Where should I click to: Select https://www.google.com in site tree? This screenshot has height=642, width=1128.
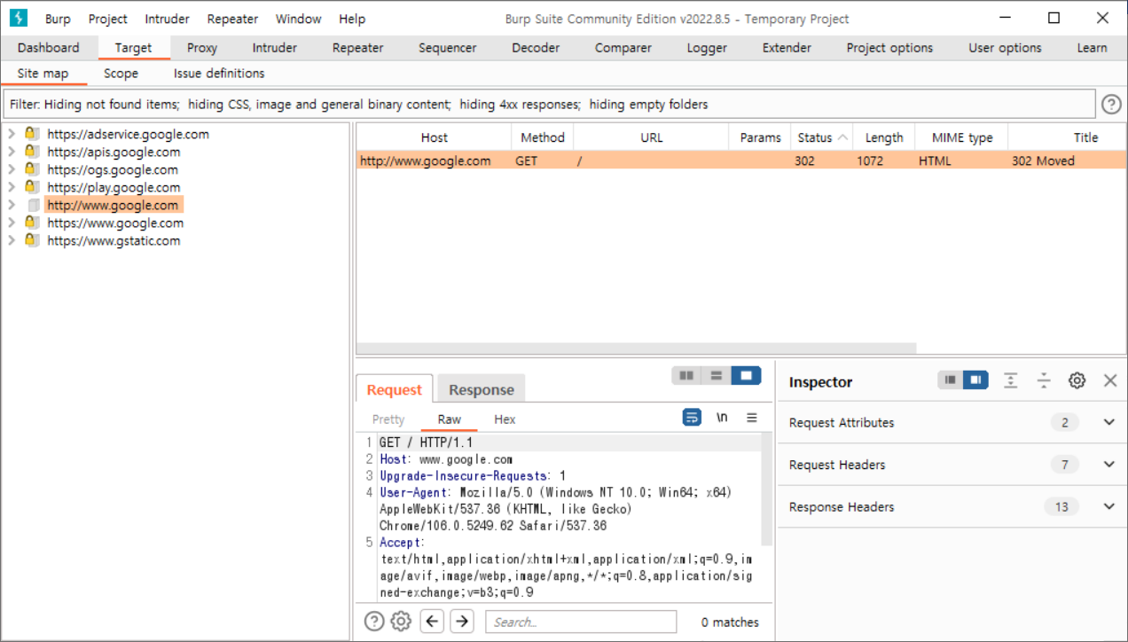pos(115,223)
